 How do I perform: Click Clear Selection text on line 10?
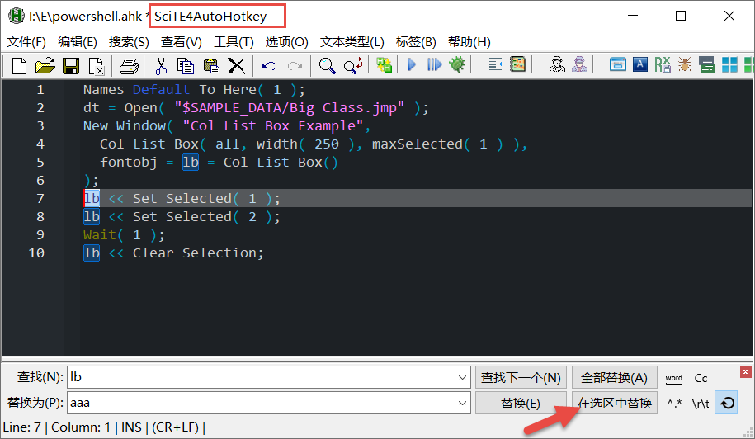tap(196, 253)
